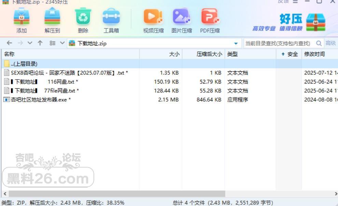The width and height of the screenshot is (338, 206).
Task: Open the PDF压缩 compression tool
Action: (x=210, y=16)
